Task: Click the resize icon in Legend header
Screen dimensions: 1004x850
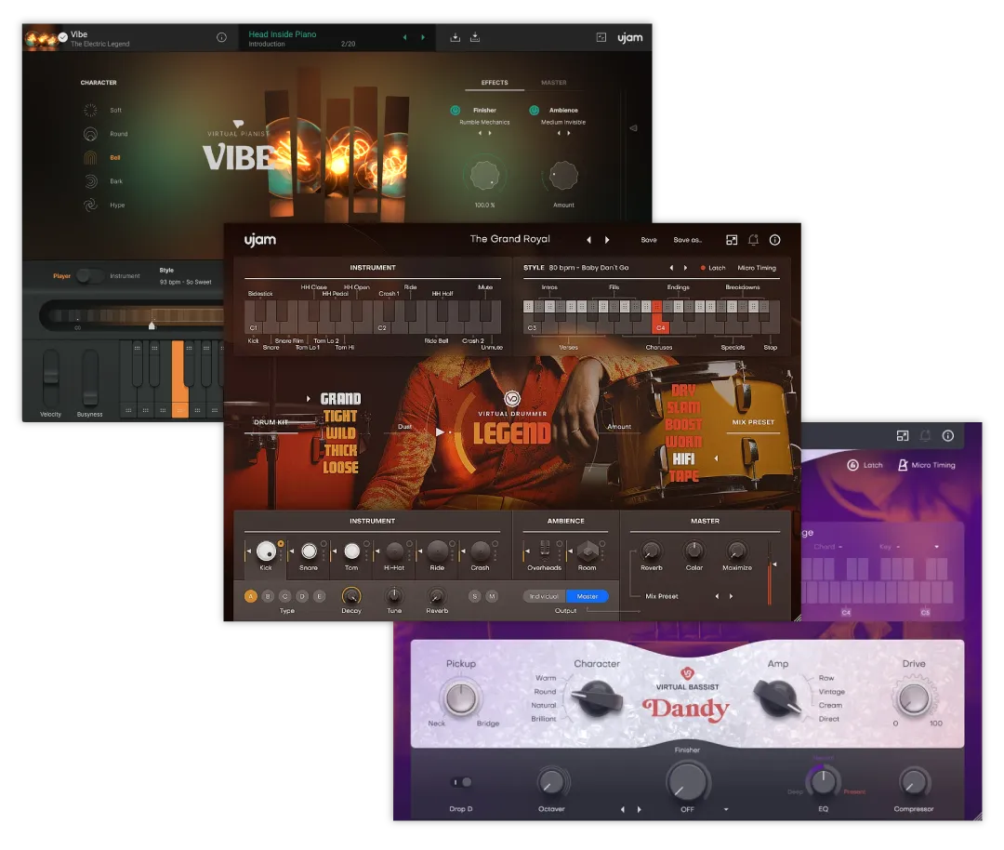Action: coord(732,240)
